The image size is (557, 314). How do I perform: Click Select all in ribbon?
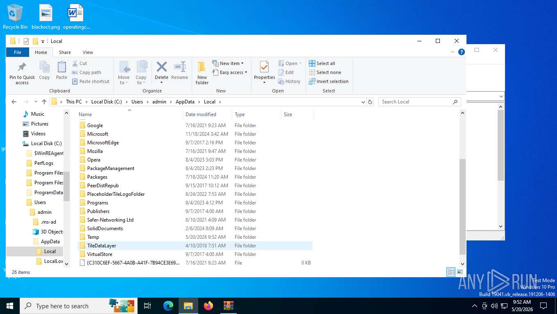click(x=322, y=63)
